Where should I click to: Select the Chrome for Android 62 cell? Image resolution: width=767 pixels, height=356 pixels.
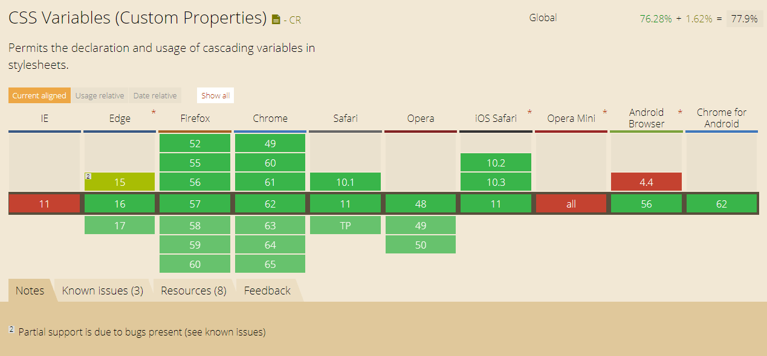722,204
